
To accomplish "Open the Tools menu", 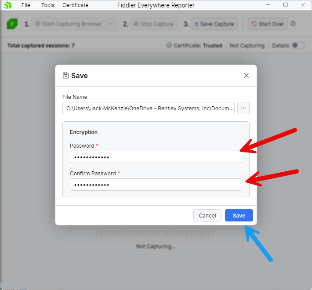I will pos(48,5).
